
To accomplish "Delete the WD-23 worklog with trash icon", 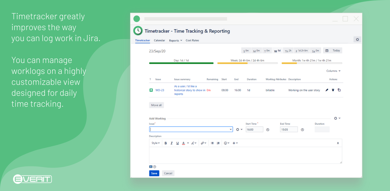I will point(333,90).
